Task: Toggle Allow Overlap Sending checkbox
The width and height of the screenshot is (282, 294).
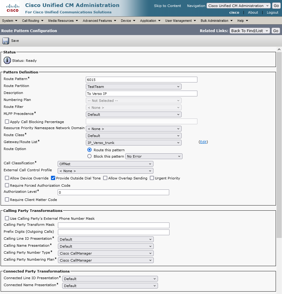Action: click(105, 178)
